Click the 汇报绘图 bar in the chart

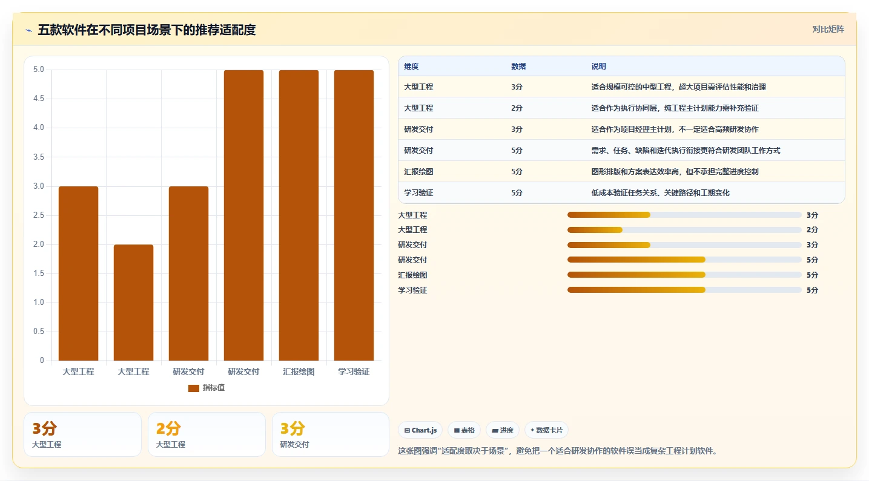pyautogui.click(x=299, y=215)
